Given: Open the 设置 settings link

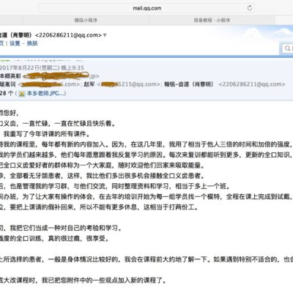Looking at the screenshot, I should pos(15,43).
